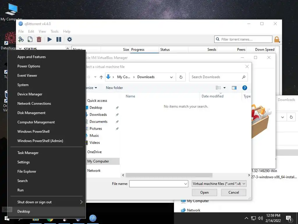Select Pictures in the navigation pane
Image resolution: width=298 pixels, height=224 pixels.
pos(95,129)
